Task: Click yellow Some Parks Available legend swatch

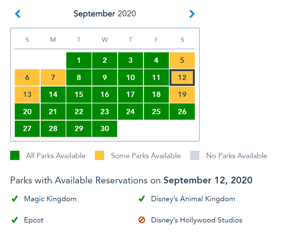Action: tap(99, 155)
